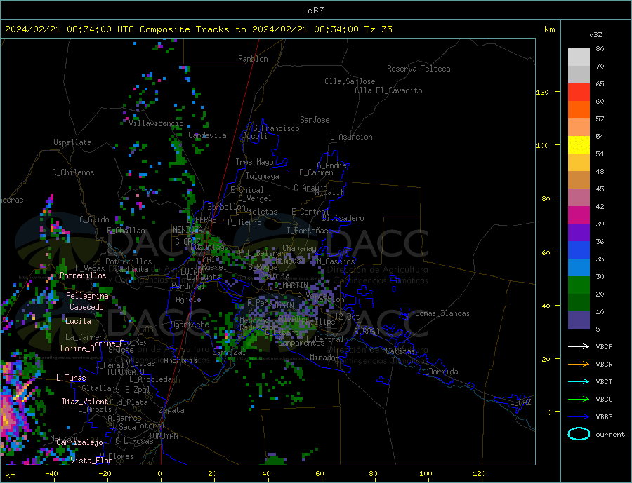Click the MENDOZA city label
632x483 pixels.
click(187, 230)
